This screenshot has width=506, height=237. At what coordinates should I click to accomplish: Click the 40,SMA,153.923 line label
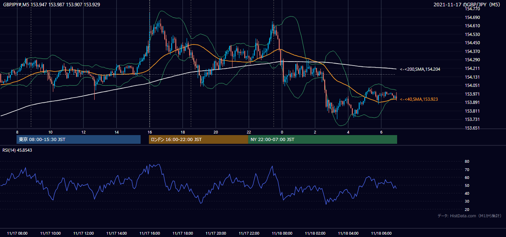pos(419,99)
